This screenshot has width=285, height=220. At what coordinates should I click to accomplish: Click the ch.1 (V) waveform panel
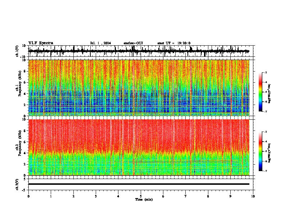pyautogui.click(x=141, y=51)
